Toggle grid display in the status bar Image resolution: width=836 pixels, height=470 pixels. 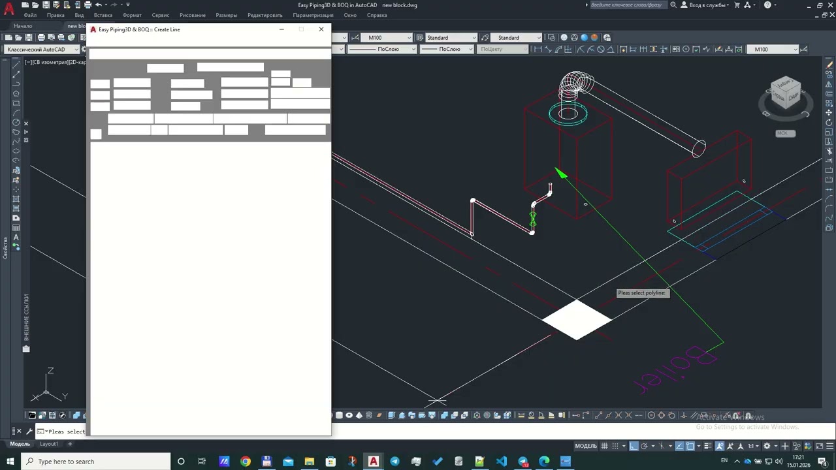click(x=604, y=446)
